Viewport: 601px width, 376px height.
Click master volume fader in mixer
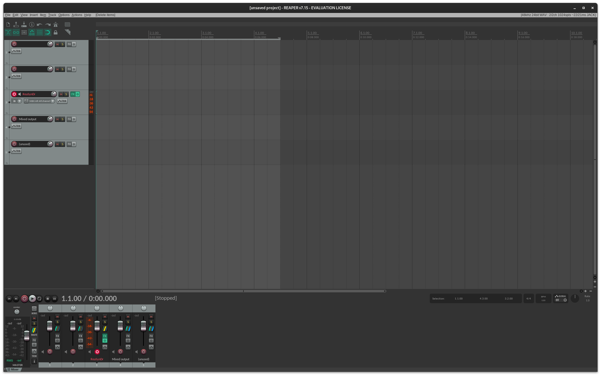[x=27, y=336]
